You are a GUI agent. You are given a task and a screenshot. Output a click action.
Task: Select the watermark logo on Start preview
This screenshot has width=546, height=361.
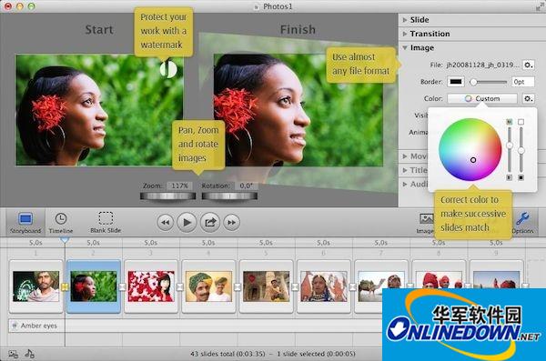point(168,69)
